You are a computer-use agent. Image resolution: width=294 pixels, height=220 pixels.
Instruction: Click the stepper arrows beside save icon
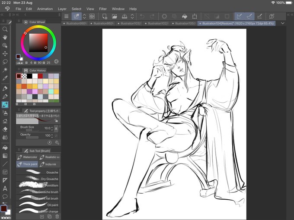click(x=132, y=16)
